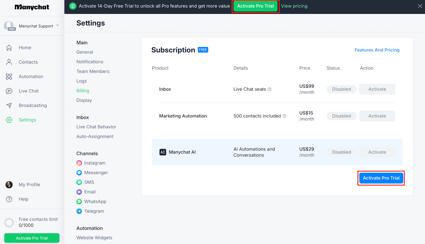425x244 pixels.
Task: Click the Home house icon in sidebar
Action: coord(9,48)
